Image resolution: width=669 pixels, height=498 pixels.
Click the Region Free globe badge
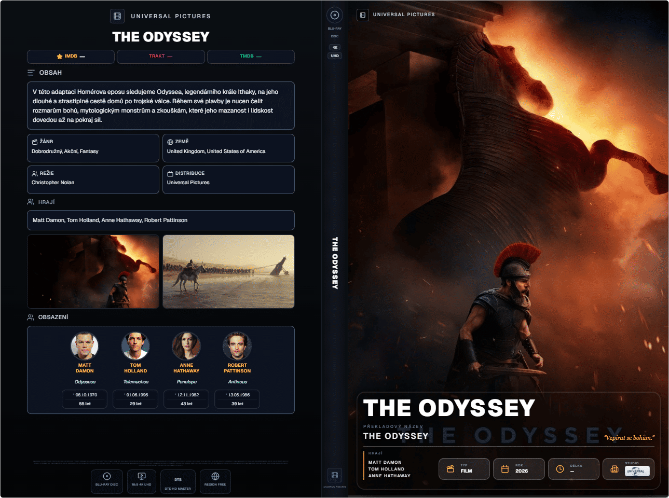pos(215,481)
